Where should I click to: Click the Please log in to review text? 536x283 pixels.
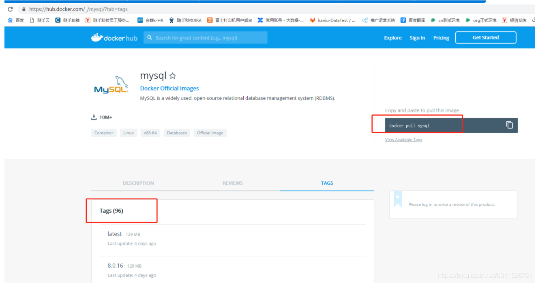(452, 204)
